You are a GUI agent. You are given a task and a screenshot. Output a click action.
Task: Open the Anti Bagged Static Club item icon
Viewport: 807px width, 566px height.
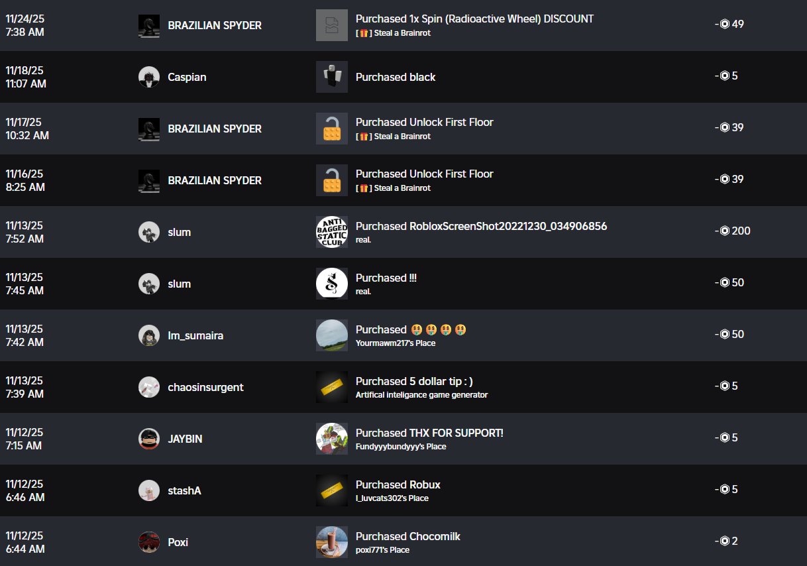(x=332, y=232)
